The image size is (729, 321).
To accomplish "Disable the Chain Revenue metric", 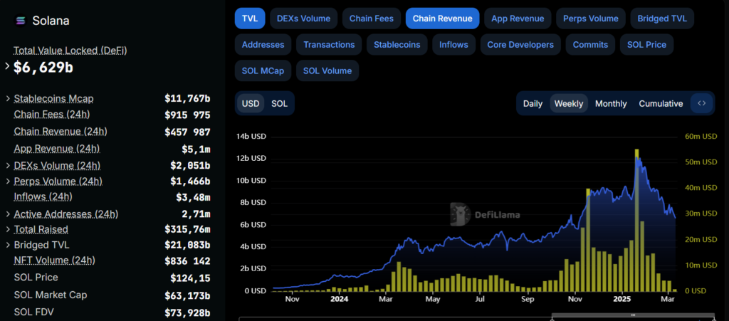I will pos(444,18).
